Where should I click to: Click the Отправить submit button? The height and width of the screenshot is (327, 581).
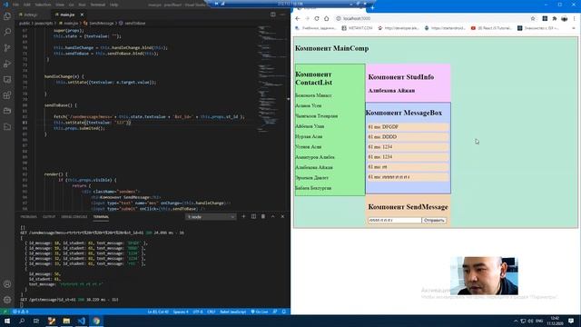coord(434,220)
